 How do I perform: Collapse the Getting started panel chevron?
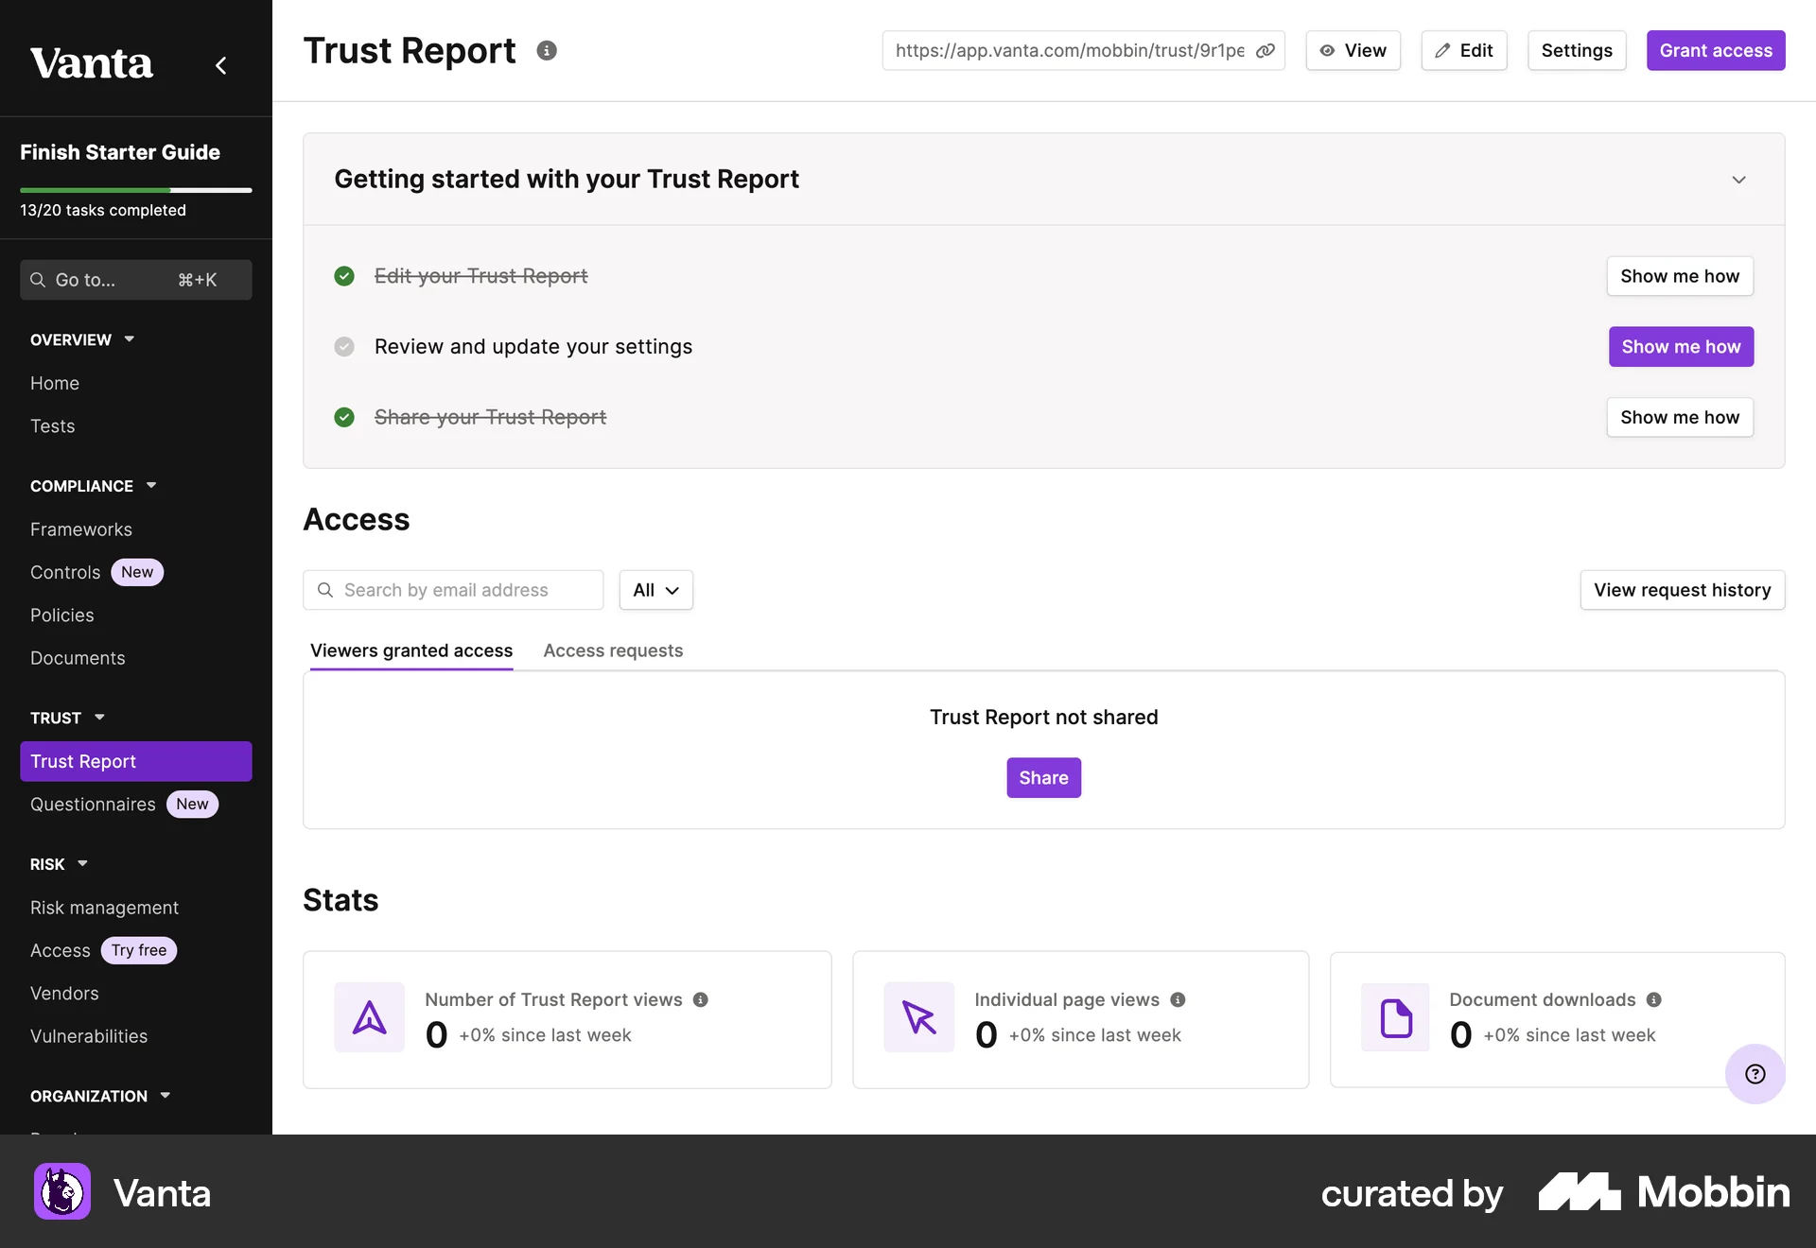1738,180
